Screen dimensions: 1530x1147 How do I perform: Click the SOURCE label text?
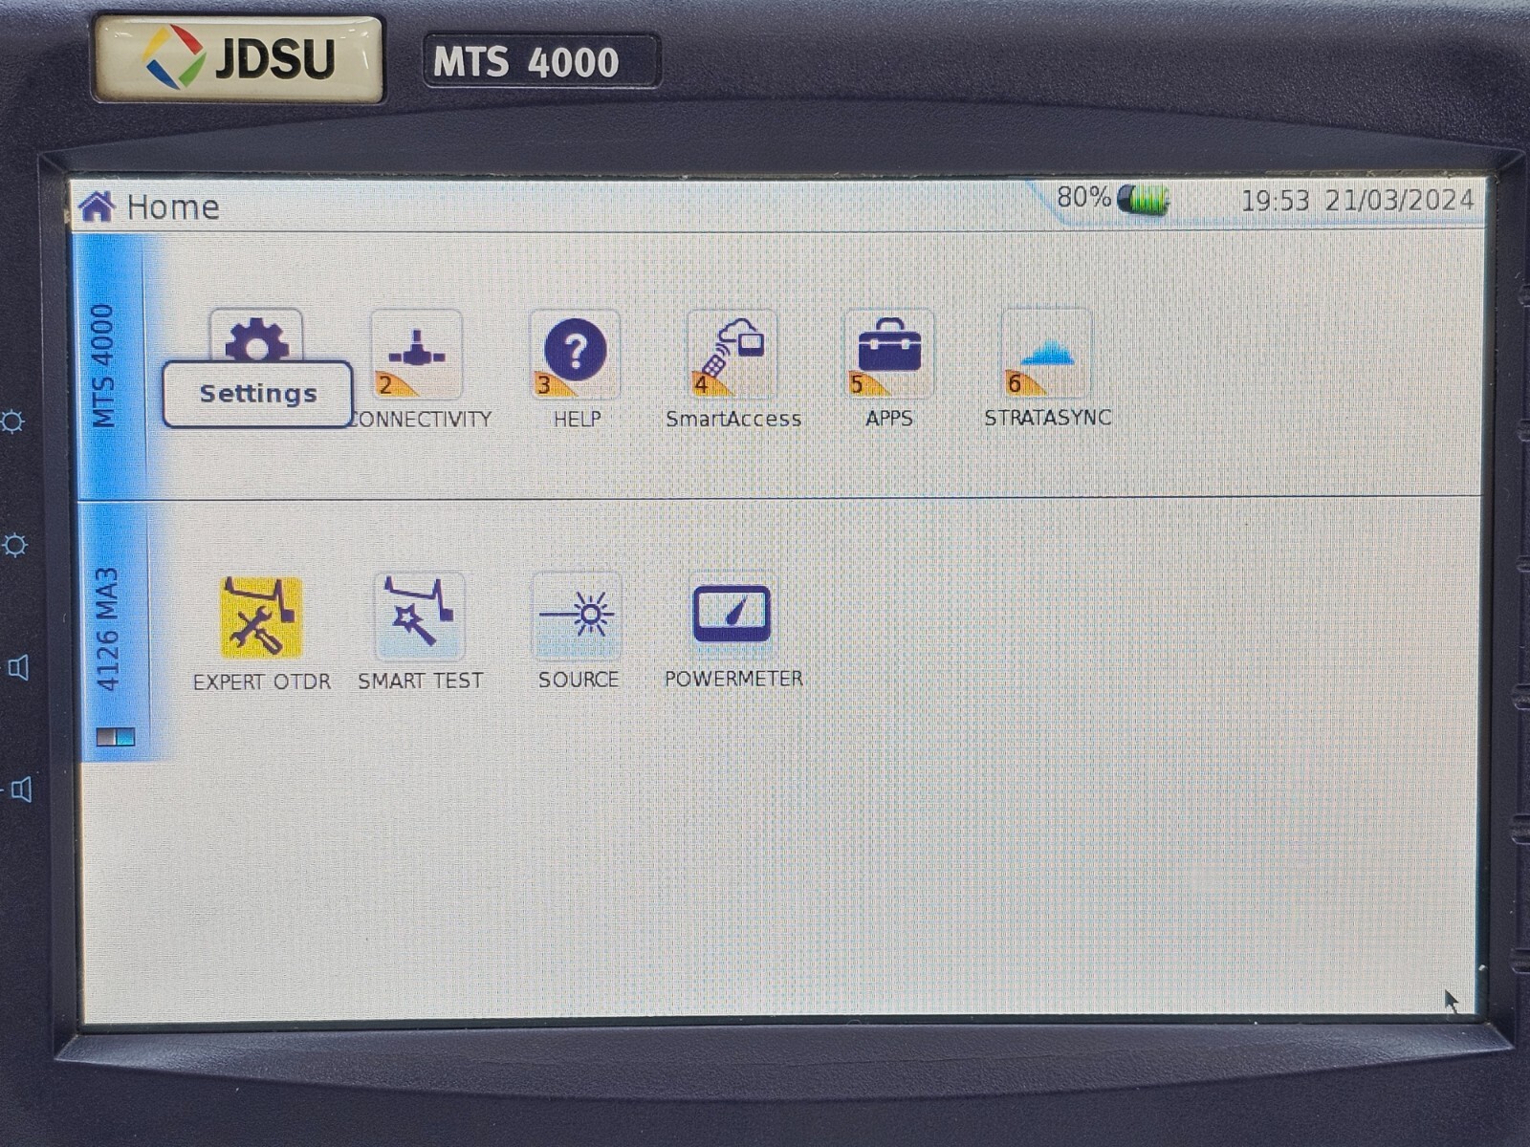579,680
